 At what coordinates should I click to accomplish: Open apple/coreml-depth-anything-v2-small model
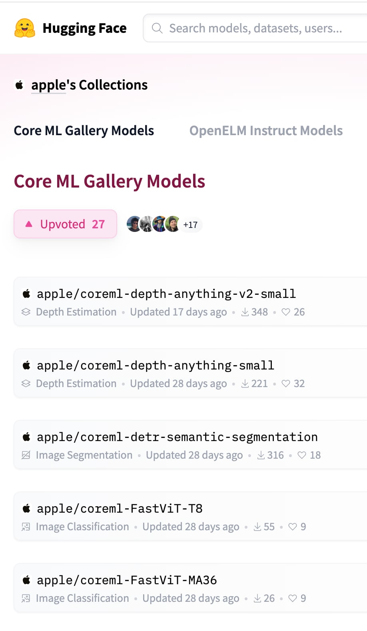[166, 294]
